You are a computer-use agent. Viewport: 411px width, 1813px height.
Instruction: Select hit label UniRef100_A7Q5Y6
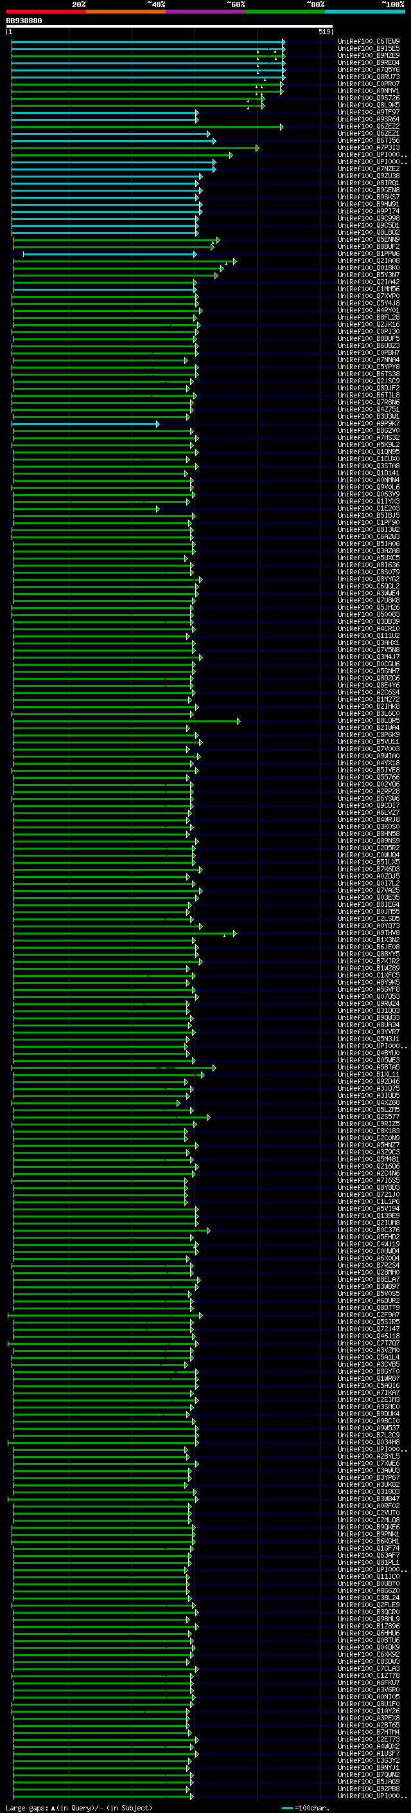coord(369,69)
